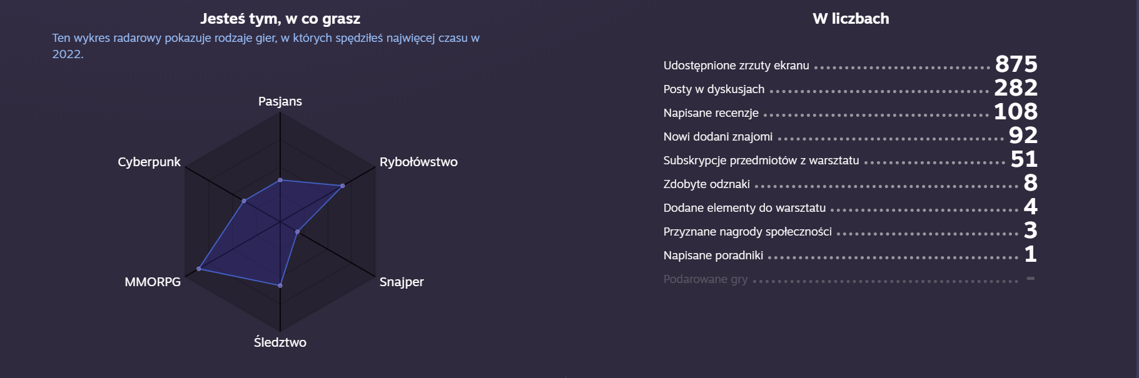Click the Pasjans radar axis label

(280, 101)
